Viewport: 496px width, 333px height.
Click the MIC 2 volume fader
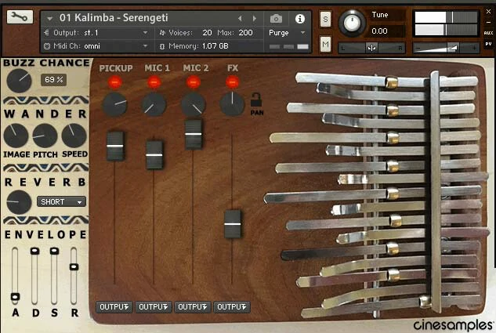194,134
